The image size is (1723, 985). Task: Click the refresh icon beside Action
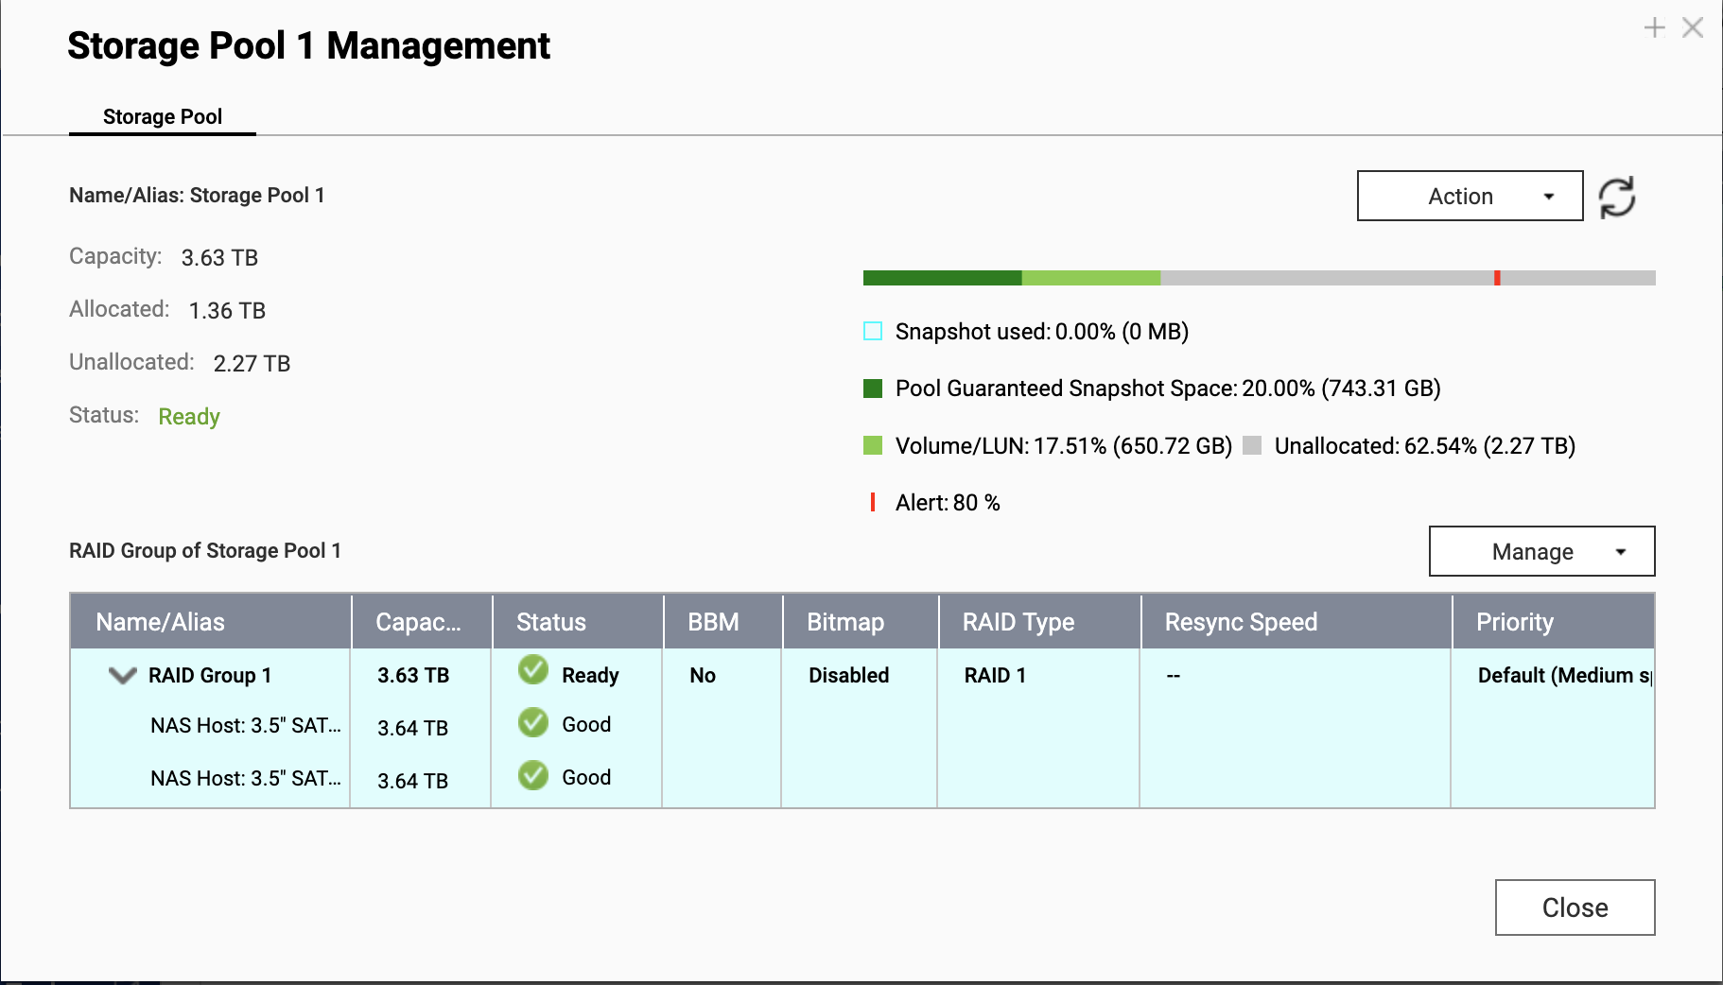[1617, 197]
